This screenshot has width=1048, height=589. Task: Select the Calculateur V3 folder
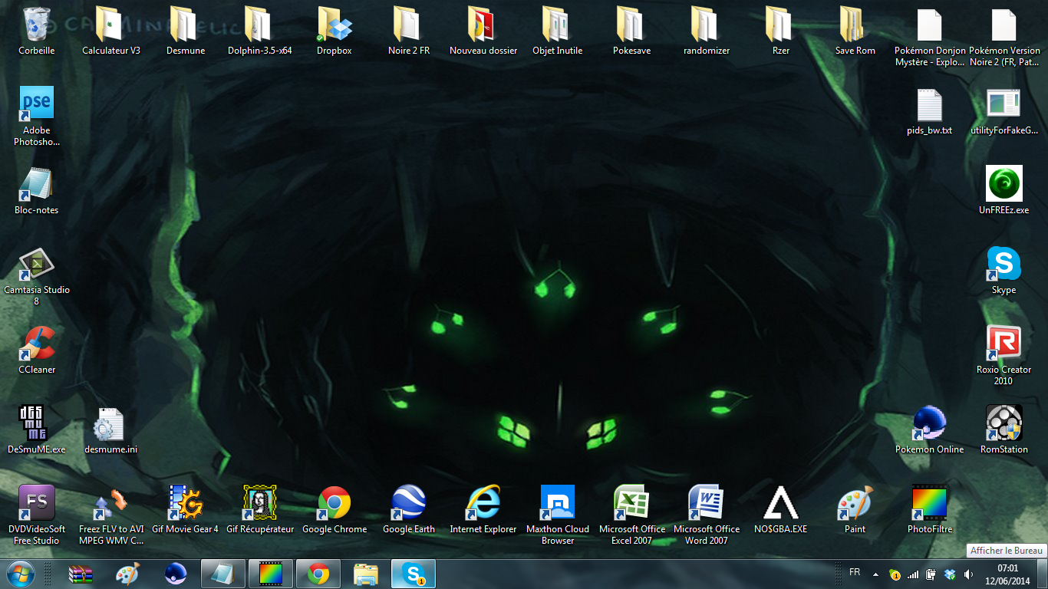pyautogui.click(x=111, y=31)
